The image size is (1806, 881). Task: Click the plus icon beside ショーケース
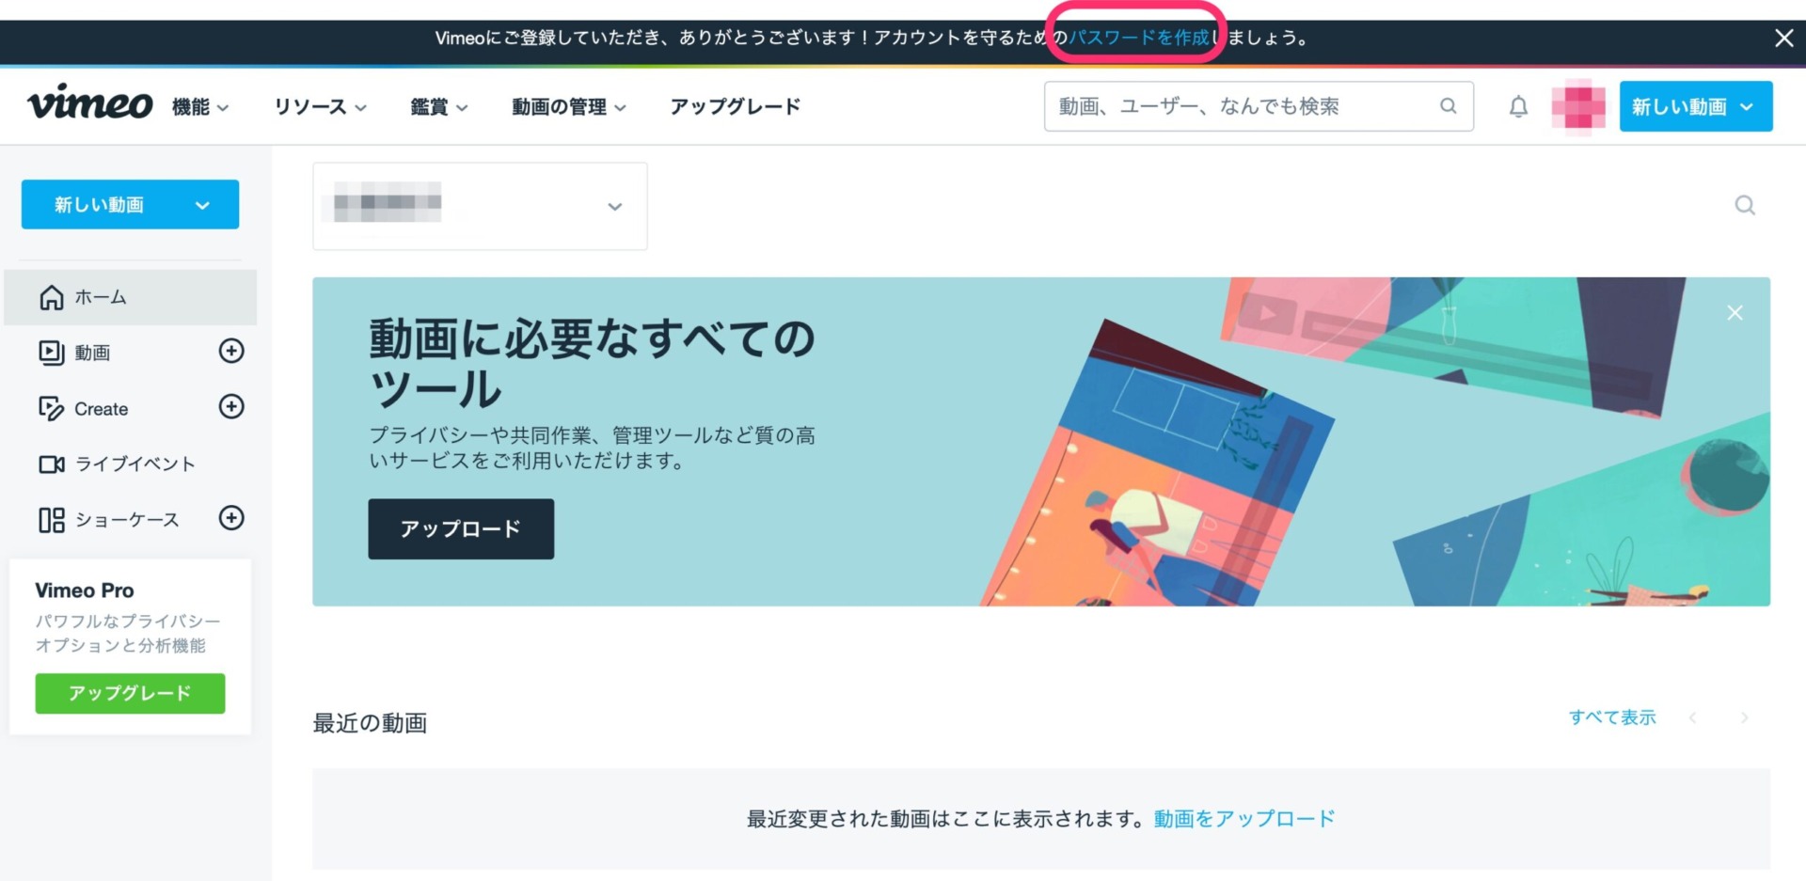(231, 517)
